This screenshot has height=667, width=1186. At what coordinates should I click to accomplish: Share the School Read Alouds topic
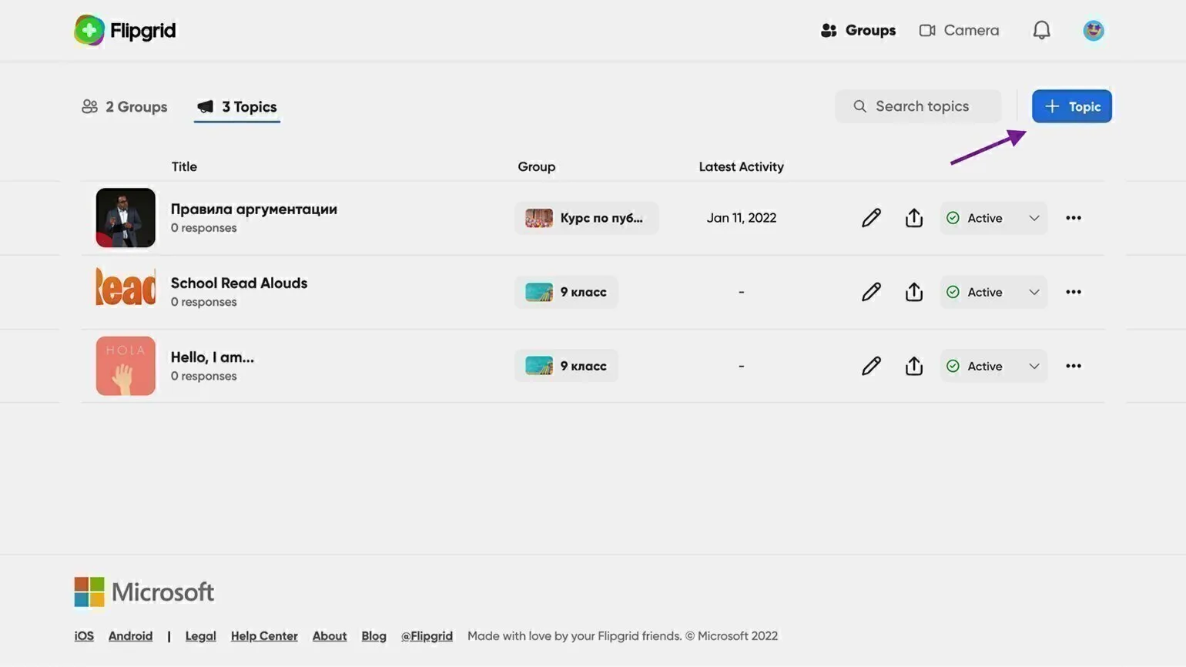coord(914,292)
